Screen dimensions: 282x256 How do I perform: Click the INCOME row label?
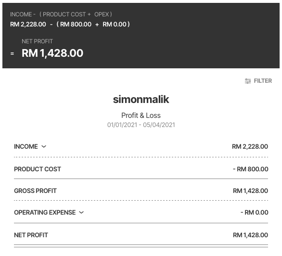(x=26, y=146)
